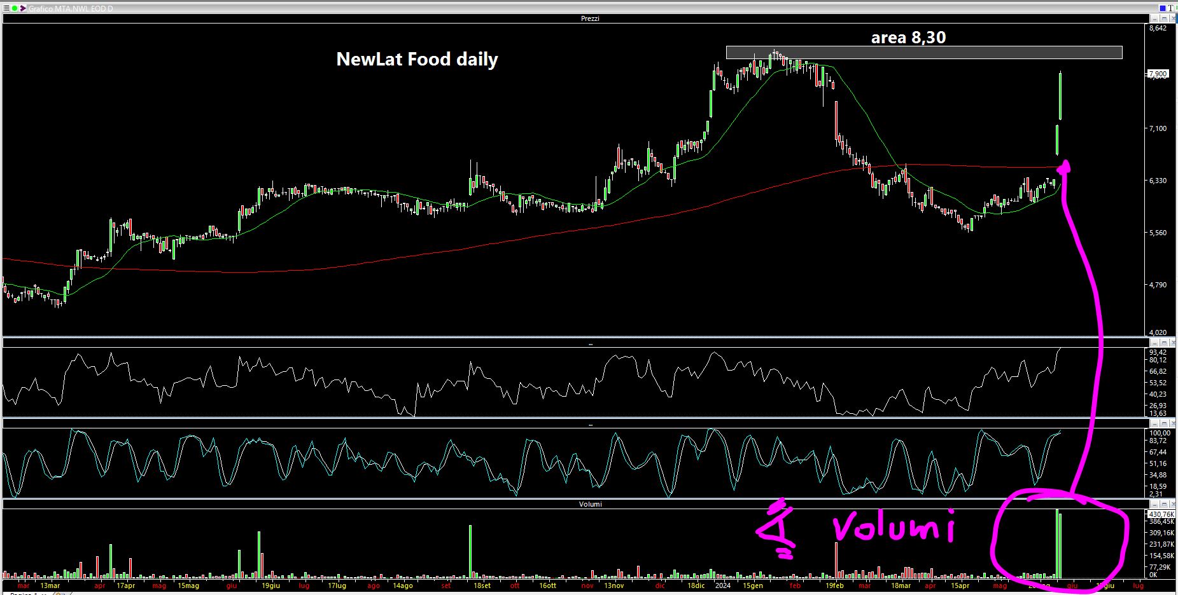1178x595 pixels.
Task: Click the 13mar date label on the time axis
Action: pyautogui.click(x=50, y=585)
